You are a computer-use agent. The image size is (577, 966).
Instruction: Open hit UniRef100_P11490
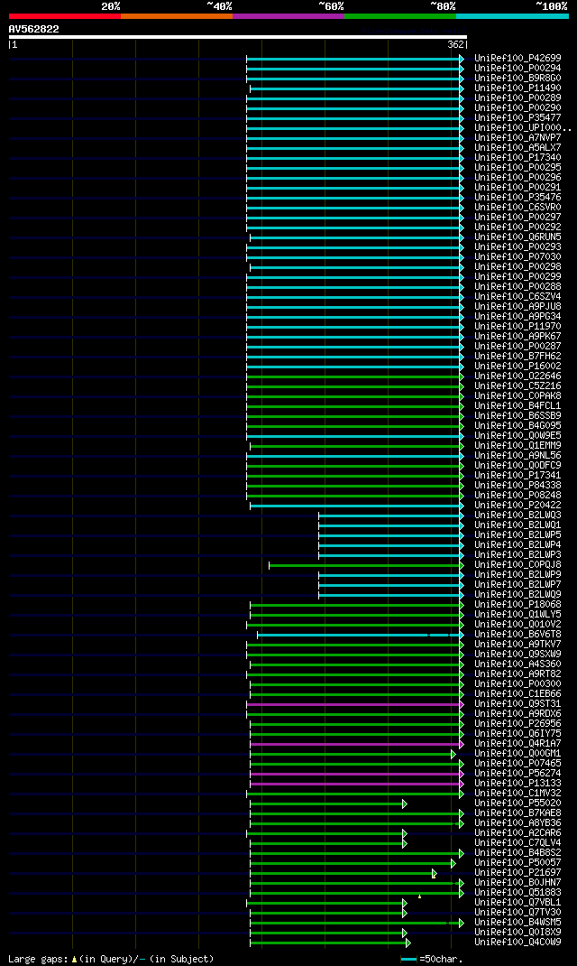click(x=517, y=88)
